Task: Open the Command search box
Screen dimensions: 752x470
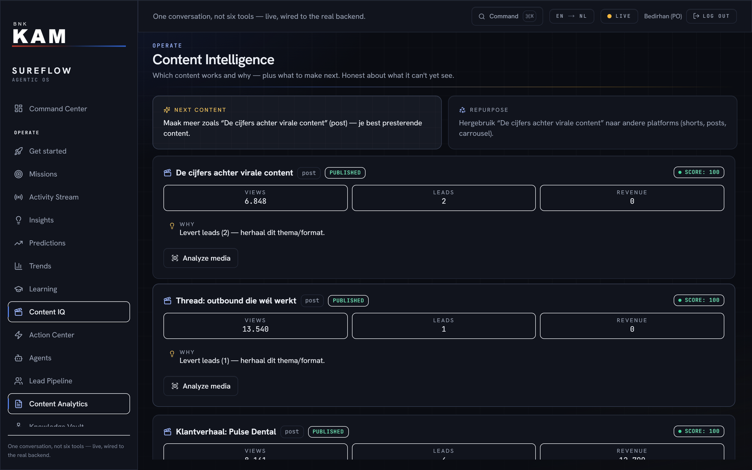Action: (x=507, y=16)
